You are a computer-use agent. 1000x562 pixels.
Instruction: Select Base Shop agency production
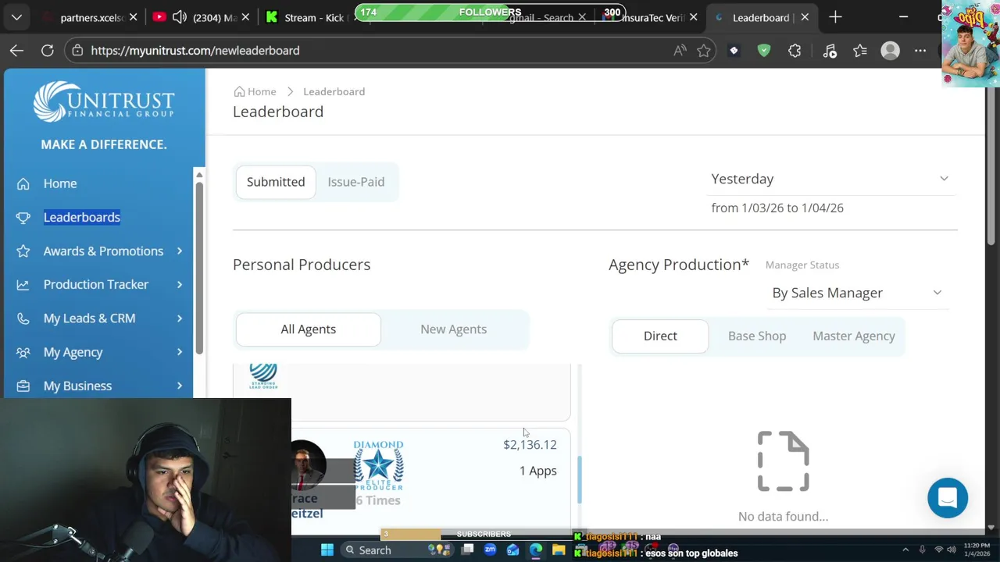757,336
